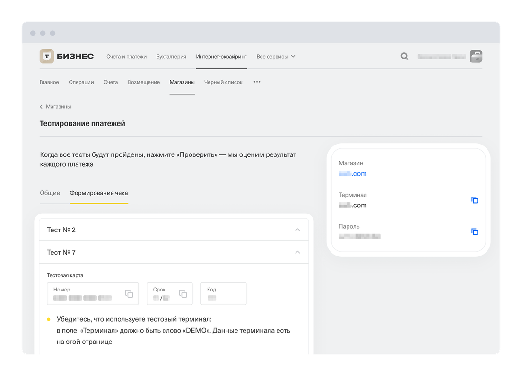Viewport: 522px width, 376px height.
Task: Go to Бухгалтерия section
Action: pyautogui.click(x=171, y=56)
